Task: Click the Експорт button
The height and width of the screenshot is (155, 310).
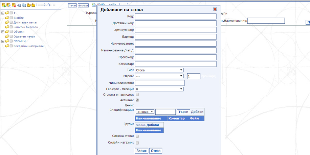Action: pyautogui.click(x=83, y=5)
